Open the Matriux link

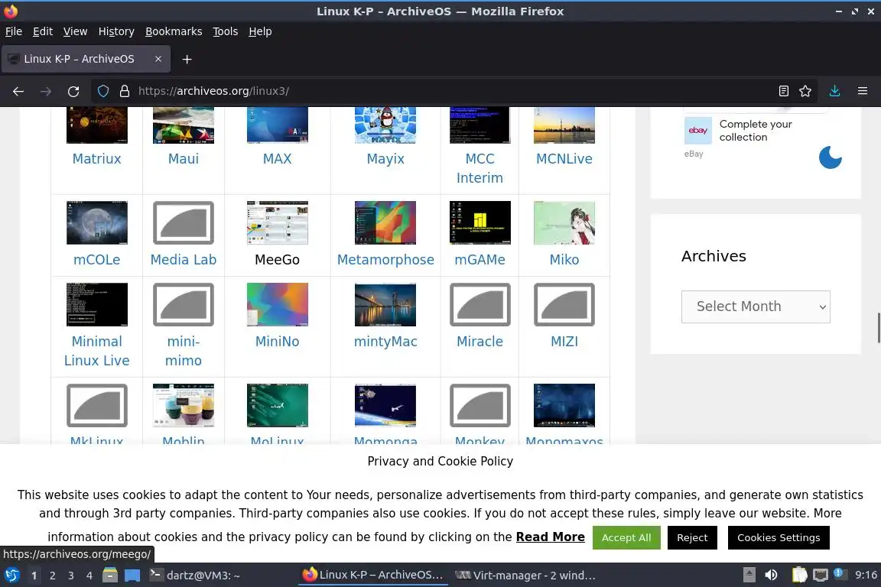click(x=96, y=158)
